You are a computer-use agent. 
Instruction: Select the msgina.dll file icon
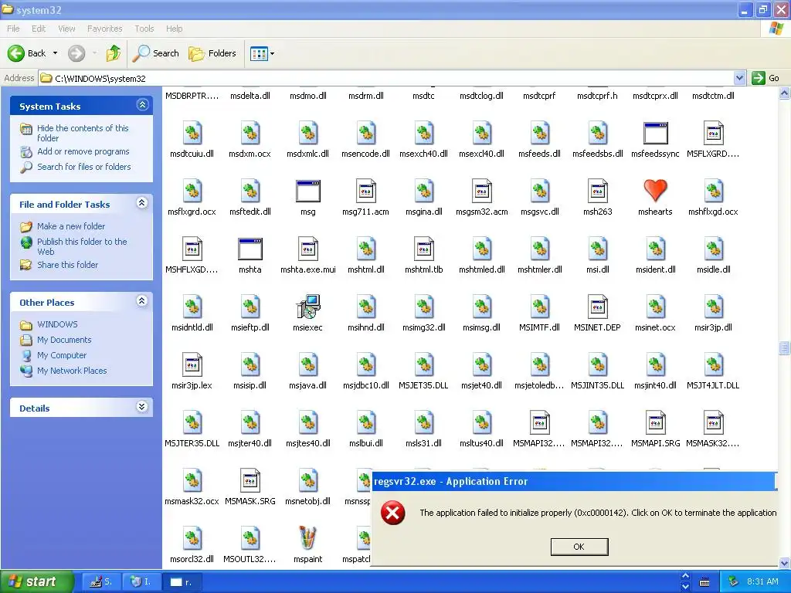(x=424, y=191)
